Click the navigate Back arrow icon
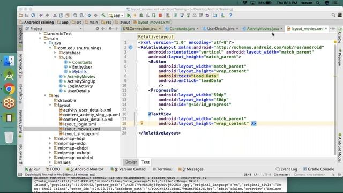The width and height of the screenshot is (343, 193). (90, 16)
